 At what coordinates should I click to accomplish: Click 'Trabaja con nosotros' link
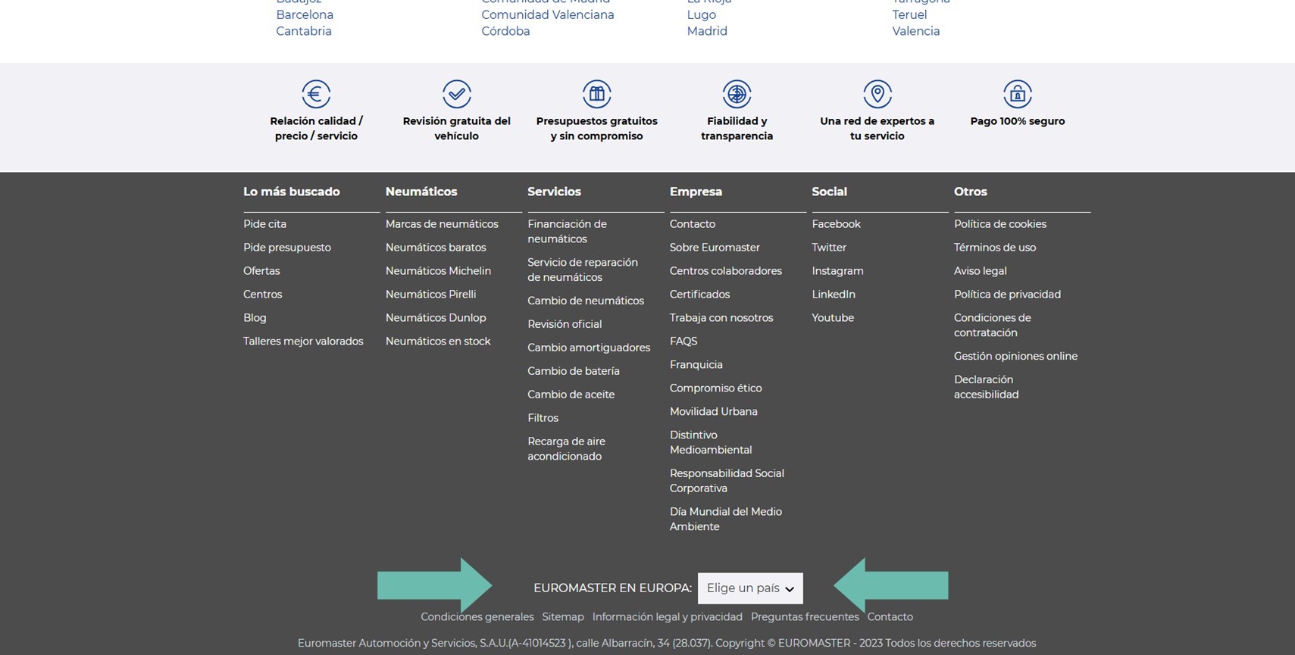[x=721, y=318]
